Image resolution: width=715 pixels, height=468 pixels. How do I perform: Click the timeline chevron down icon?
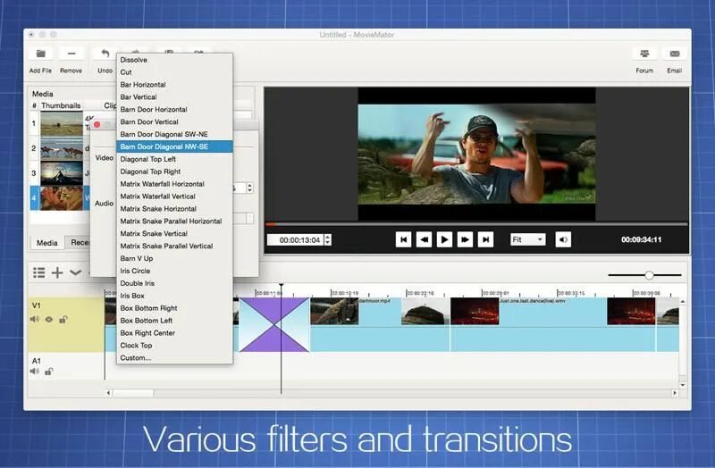75,272
